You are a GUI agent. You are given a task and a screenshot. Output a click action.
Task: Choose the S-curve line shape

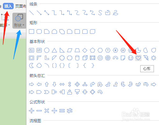(100, 13)
